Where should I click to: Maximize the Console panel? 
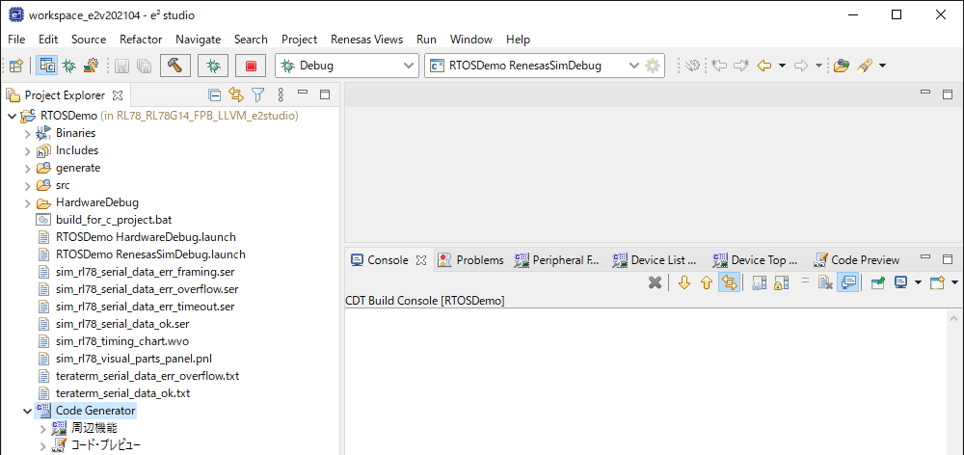point(948,259)
